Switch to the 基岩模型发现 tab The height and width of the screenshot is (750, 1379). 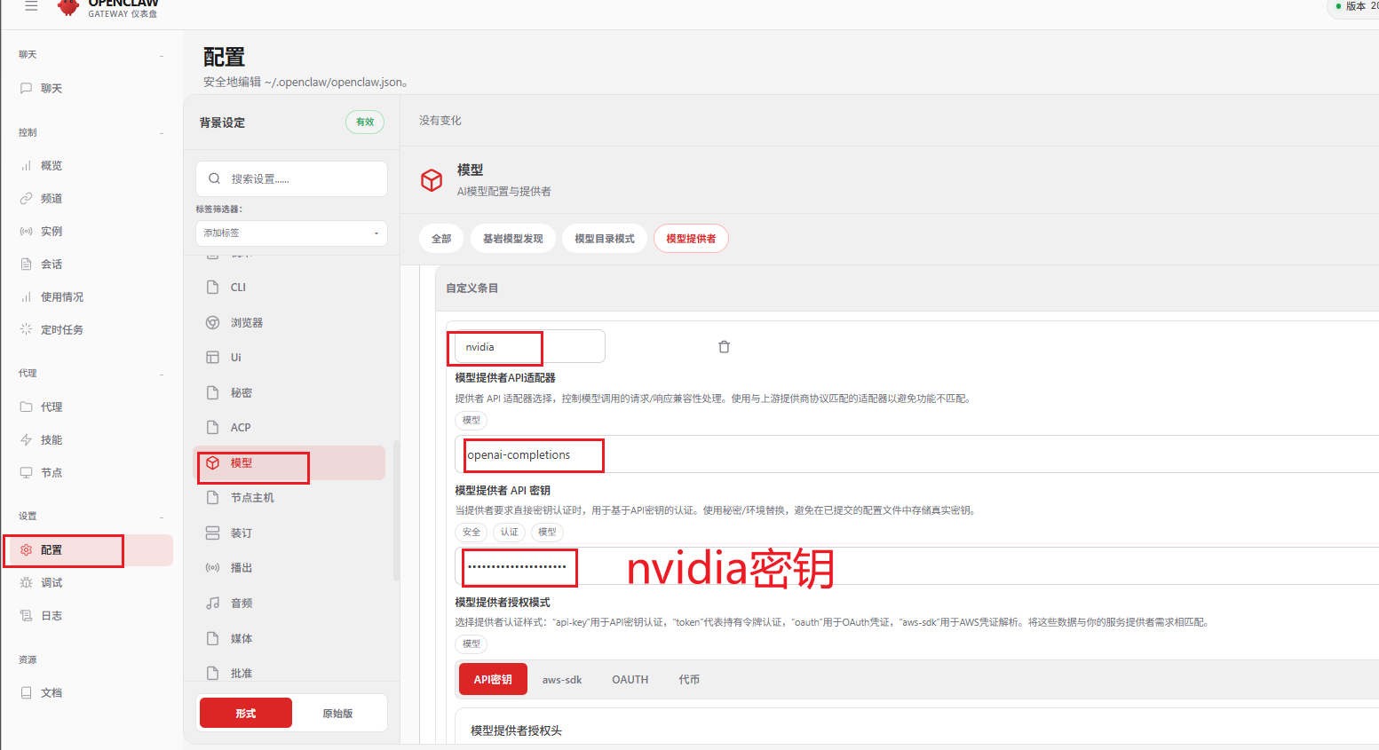(x=512, y=239)
